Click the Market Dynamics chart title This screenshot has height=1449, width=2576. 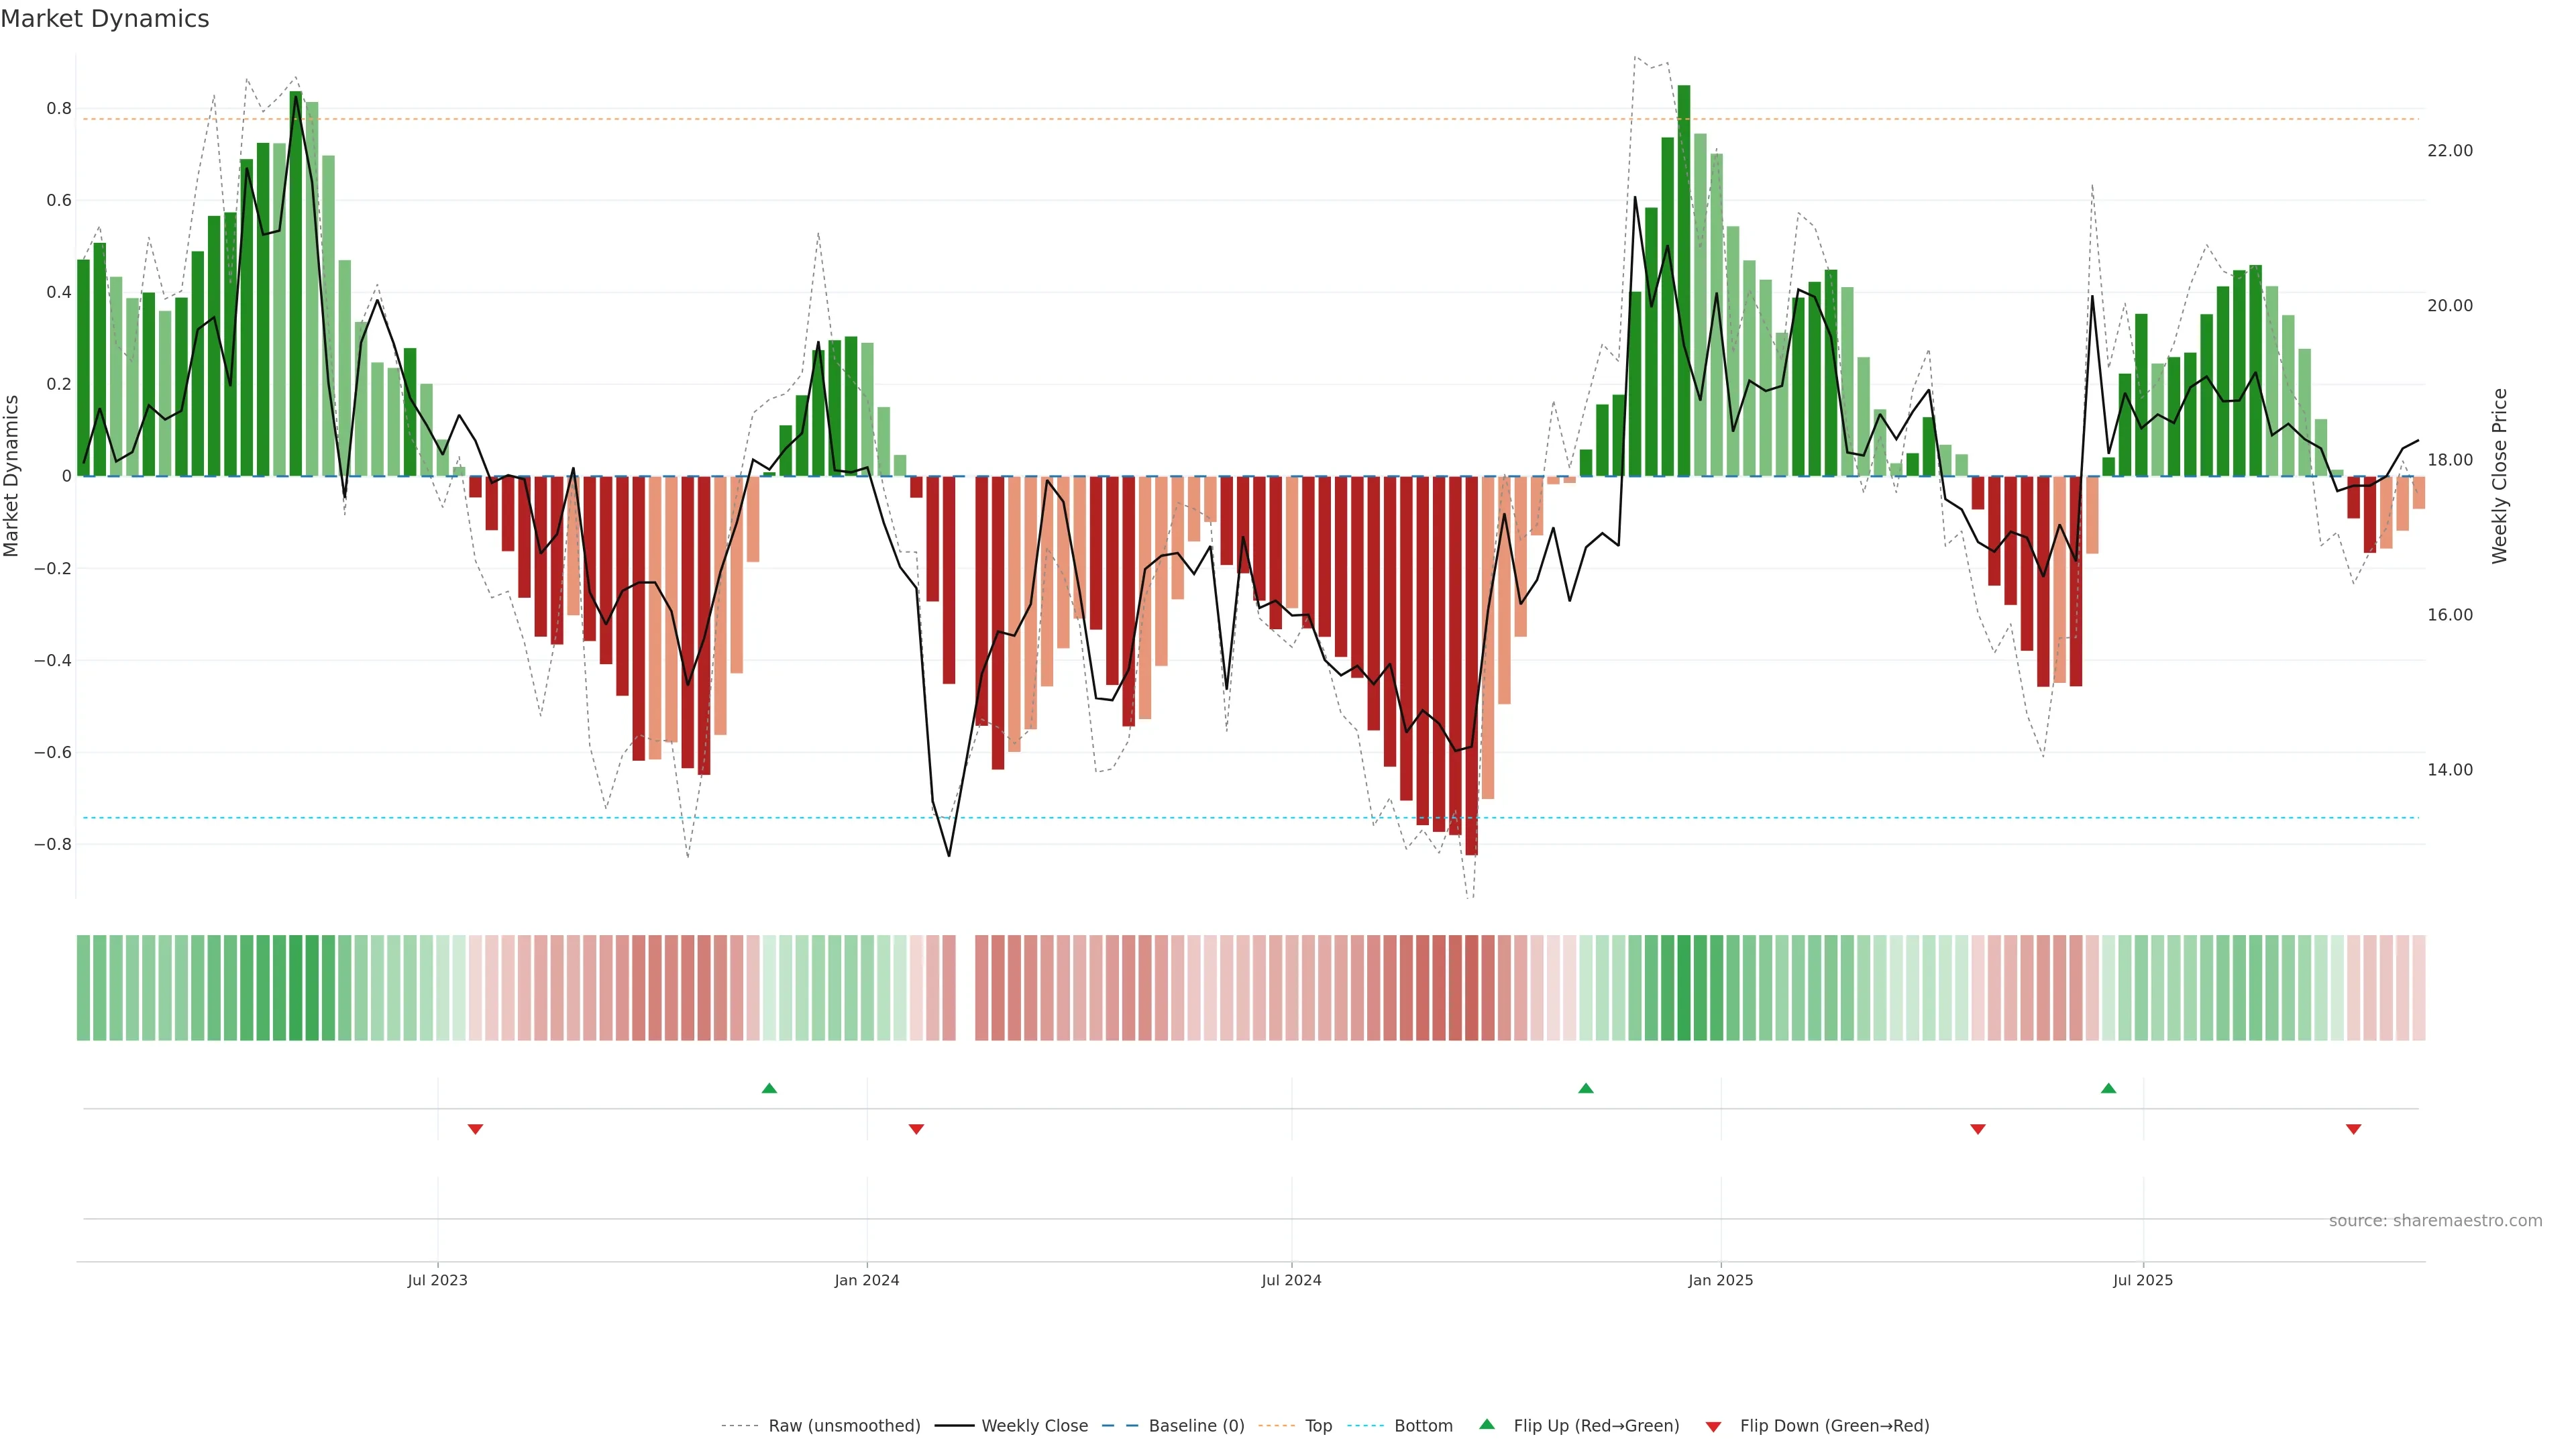pos(105,19)
